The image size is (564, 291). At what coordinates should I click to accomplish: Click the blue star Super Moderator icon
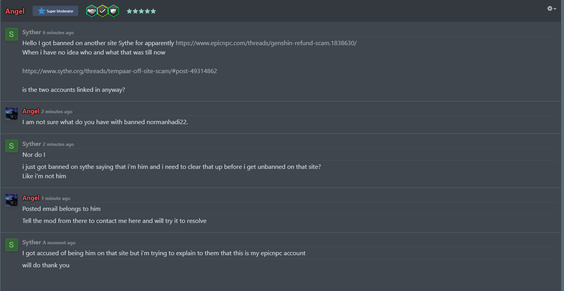pos(41,11)
